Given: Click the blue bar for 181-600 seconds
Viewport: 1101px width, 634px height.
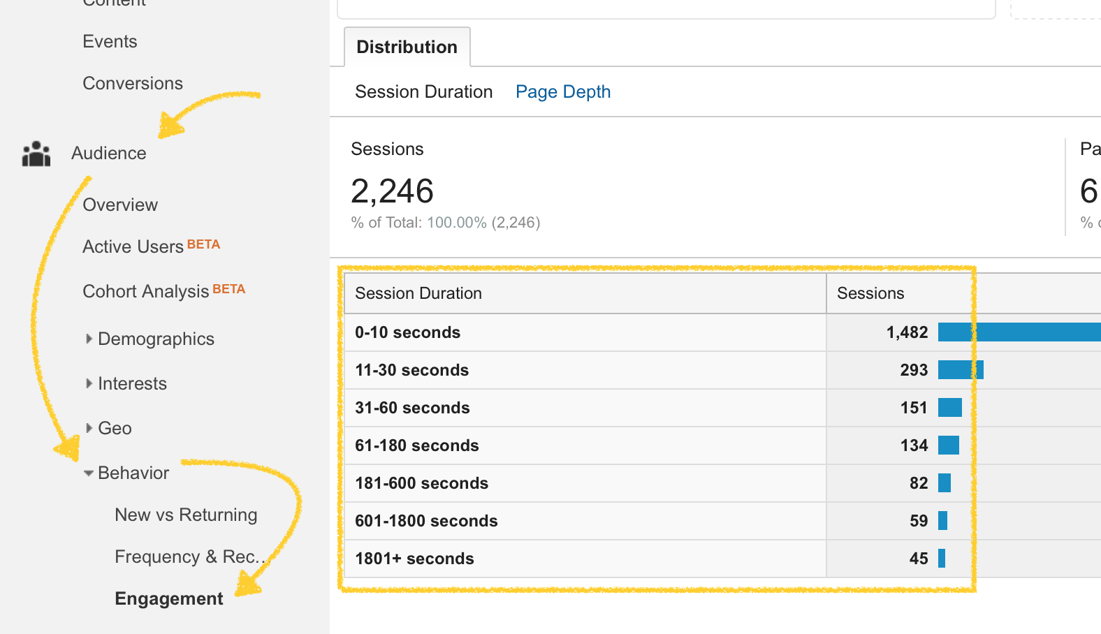Looking at the screenshot, I should [945, 483].
